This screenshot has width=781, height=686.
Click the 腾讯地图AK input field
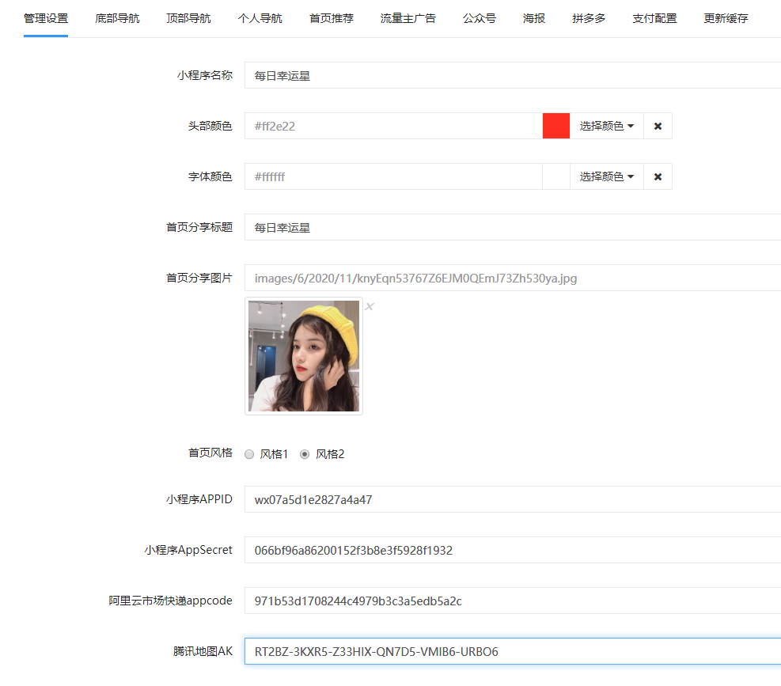[x=513, y=652]
